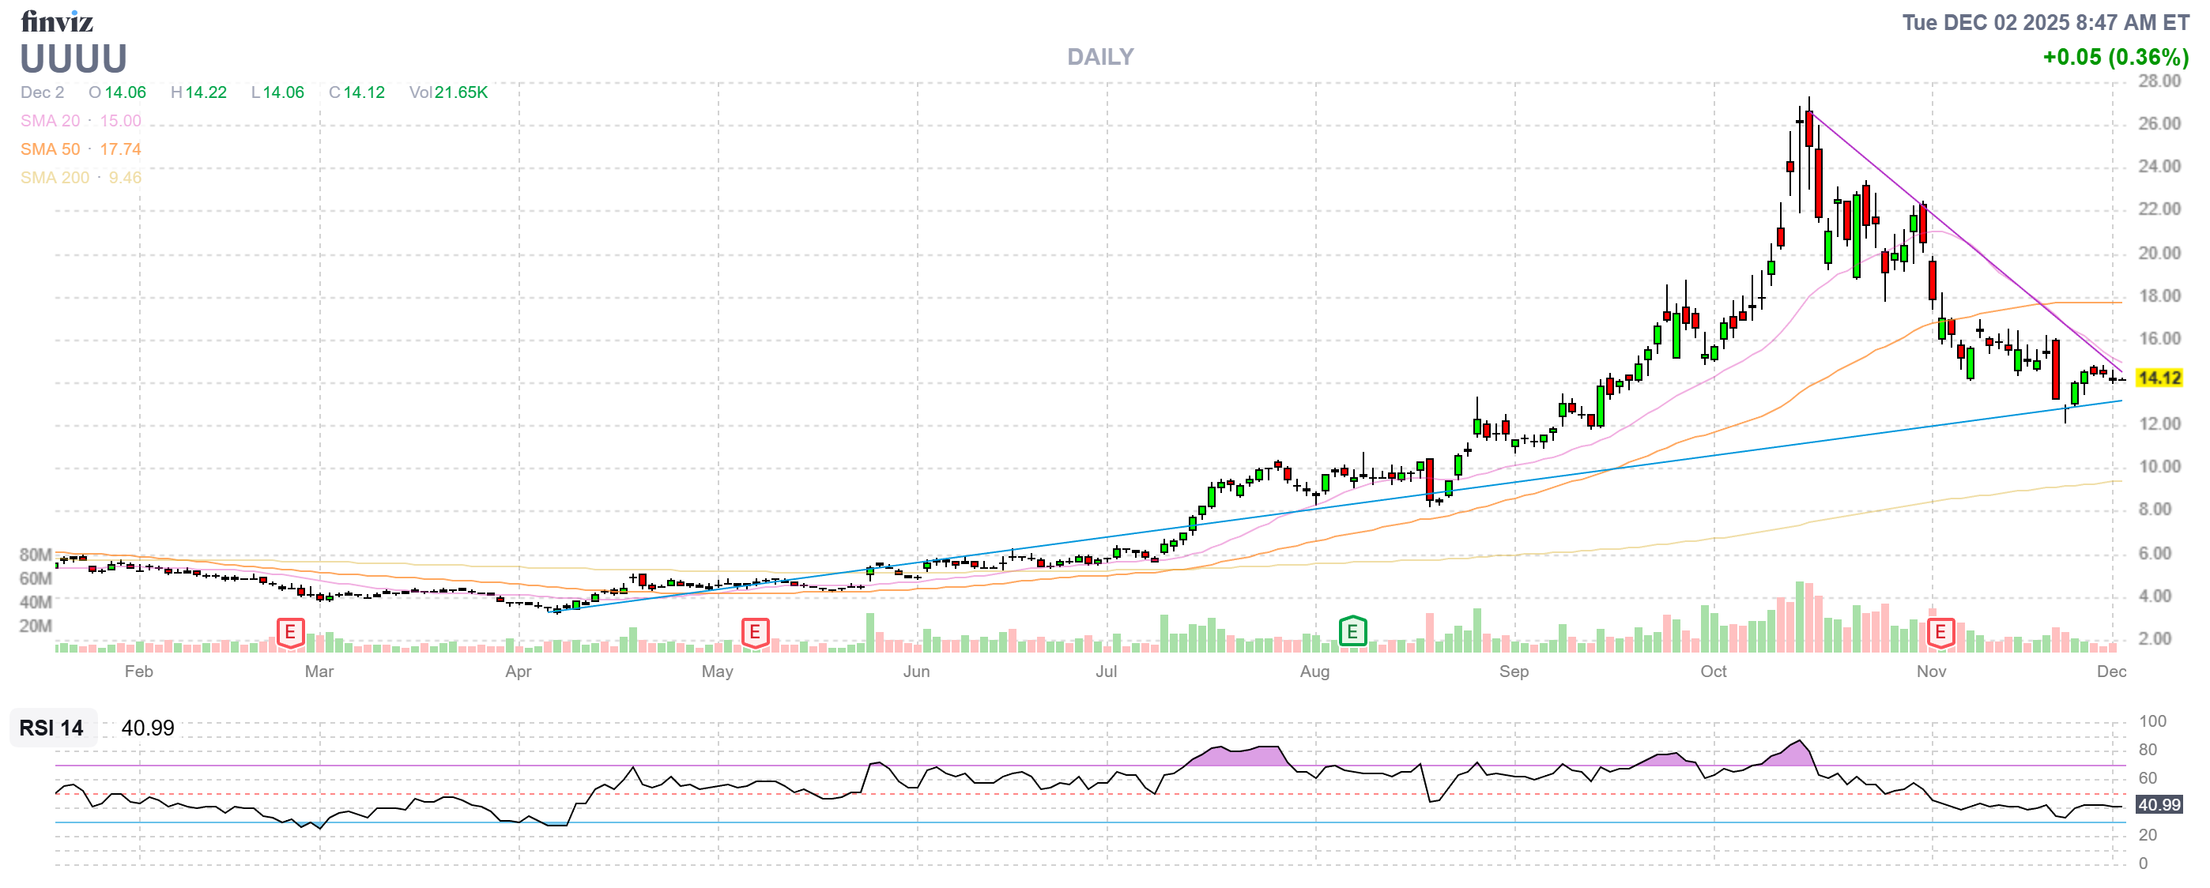Click the green earnings marker near August
The width and height of the screenshot is (2210, 888).
coord(1352,633)
